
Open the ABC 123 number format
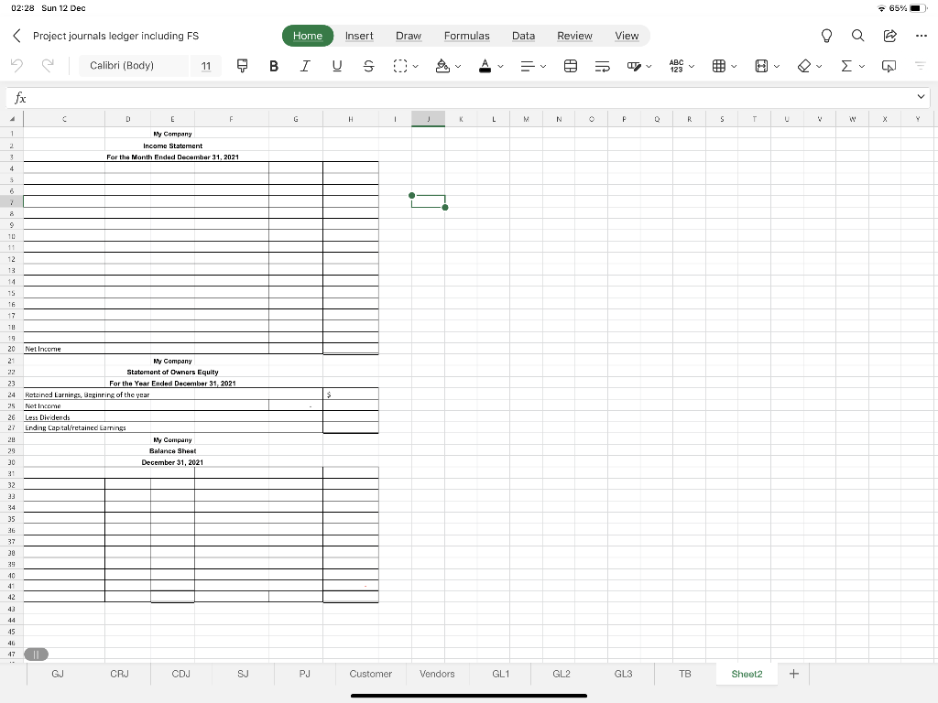pyautogui.click(x=677, y=66)
